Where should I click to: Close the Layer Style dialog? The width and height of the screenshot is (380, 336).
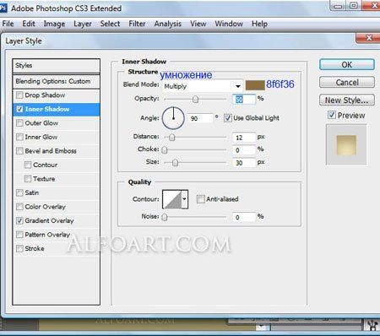[369, 38]
